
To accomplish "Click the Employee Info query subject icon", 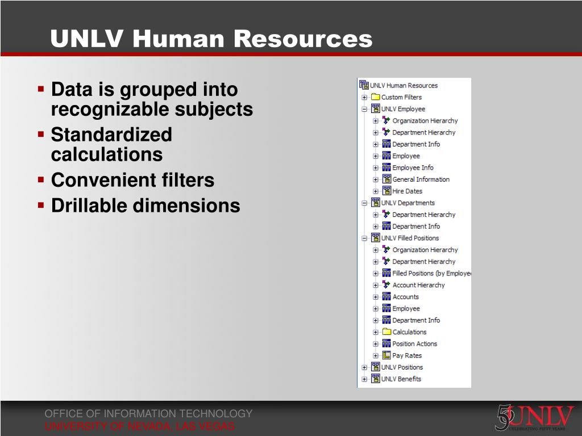I will pos(386,167).
